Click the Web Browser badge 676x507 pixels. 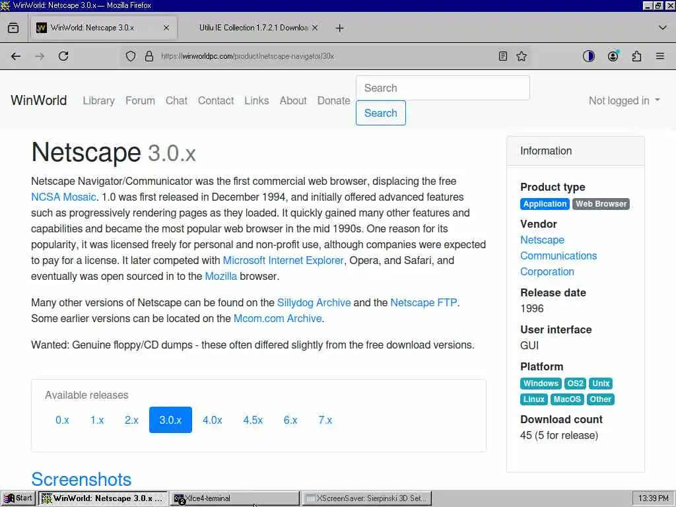tap(601, 204)
